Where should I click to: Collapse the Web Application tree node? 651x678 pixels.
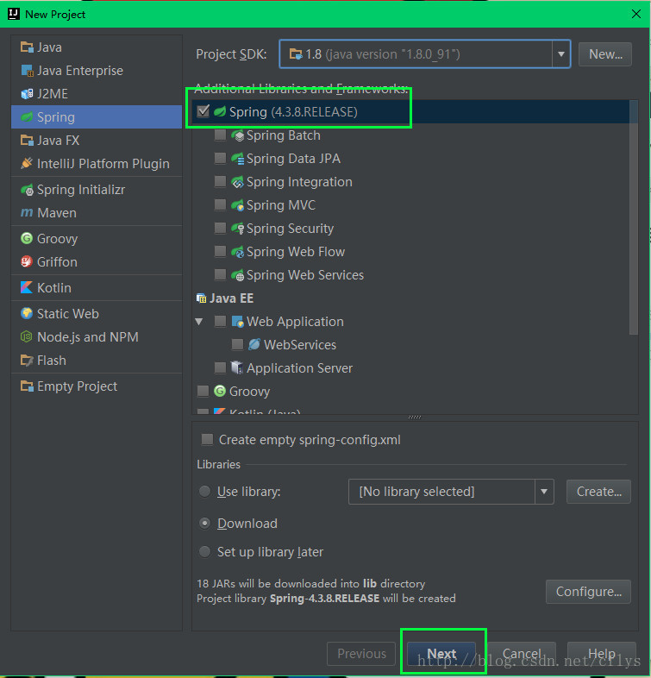tap(199, 322)
